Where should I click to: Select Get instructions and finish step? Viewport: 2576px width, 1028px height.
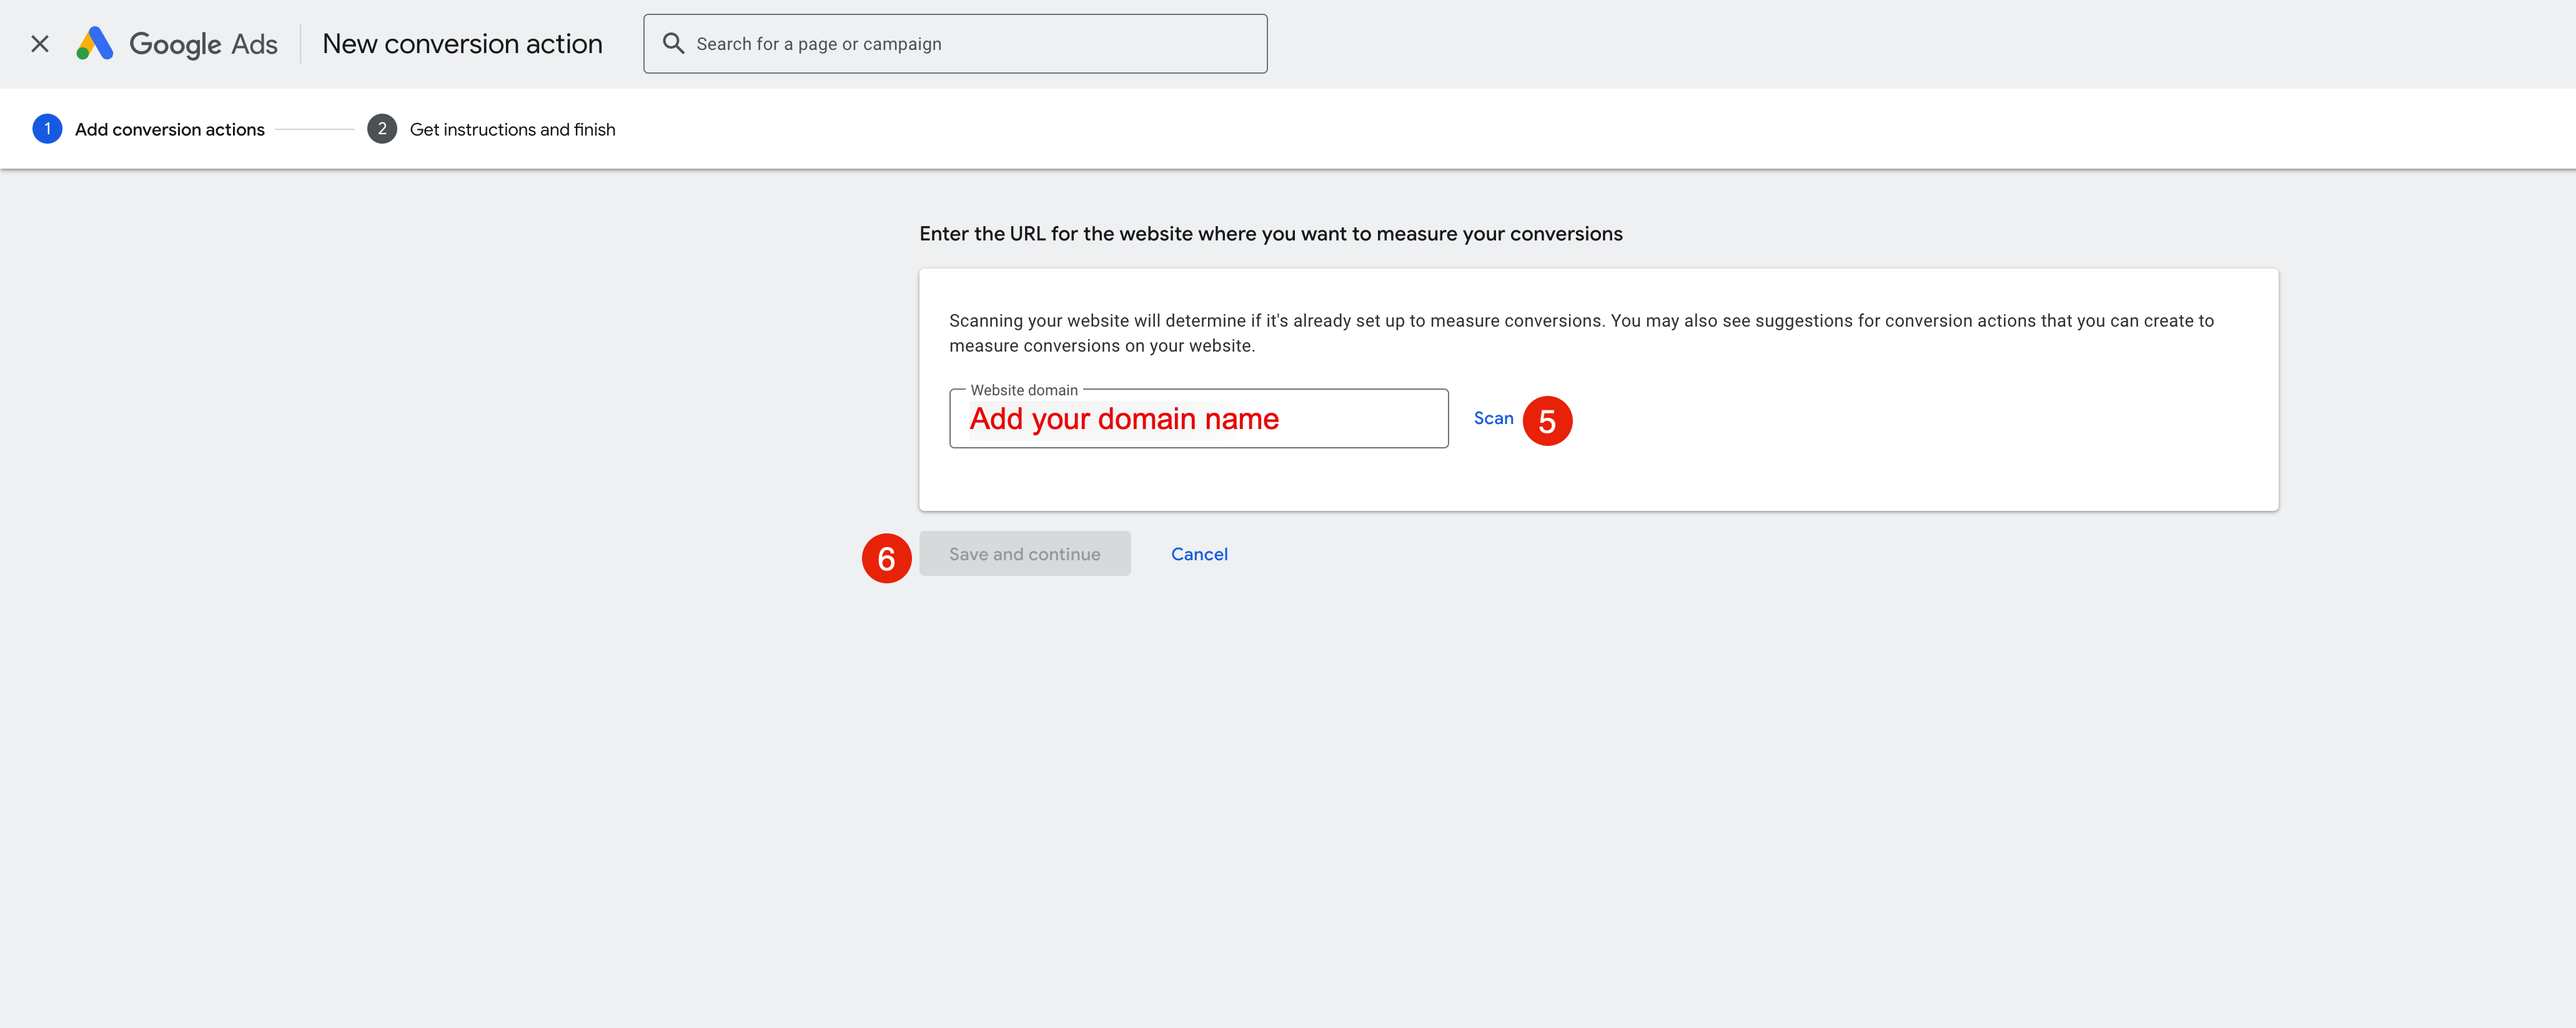[512, 130]
